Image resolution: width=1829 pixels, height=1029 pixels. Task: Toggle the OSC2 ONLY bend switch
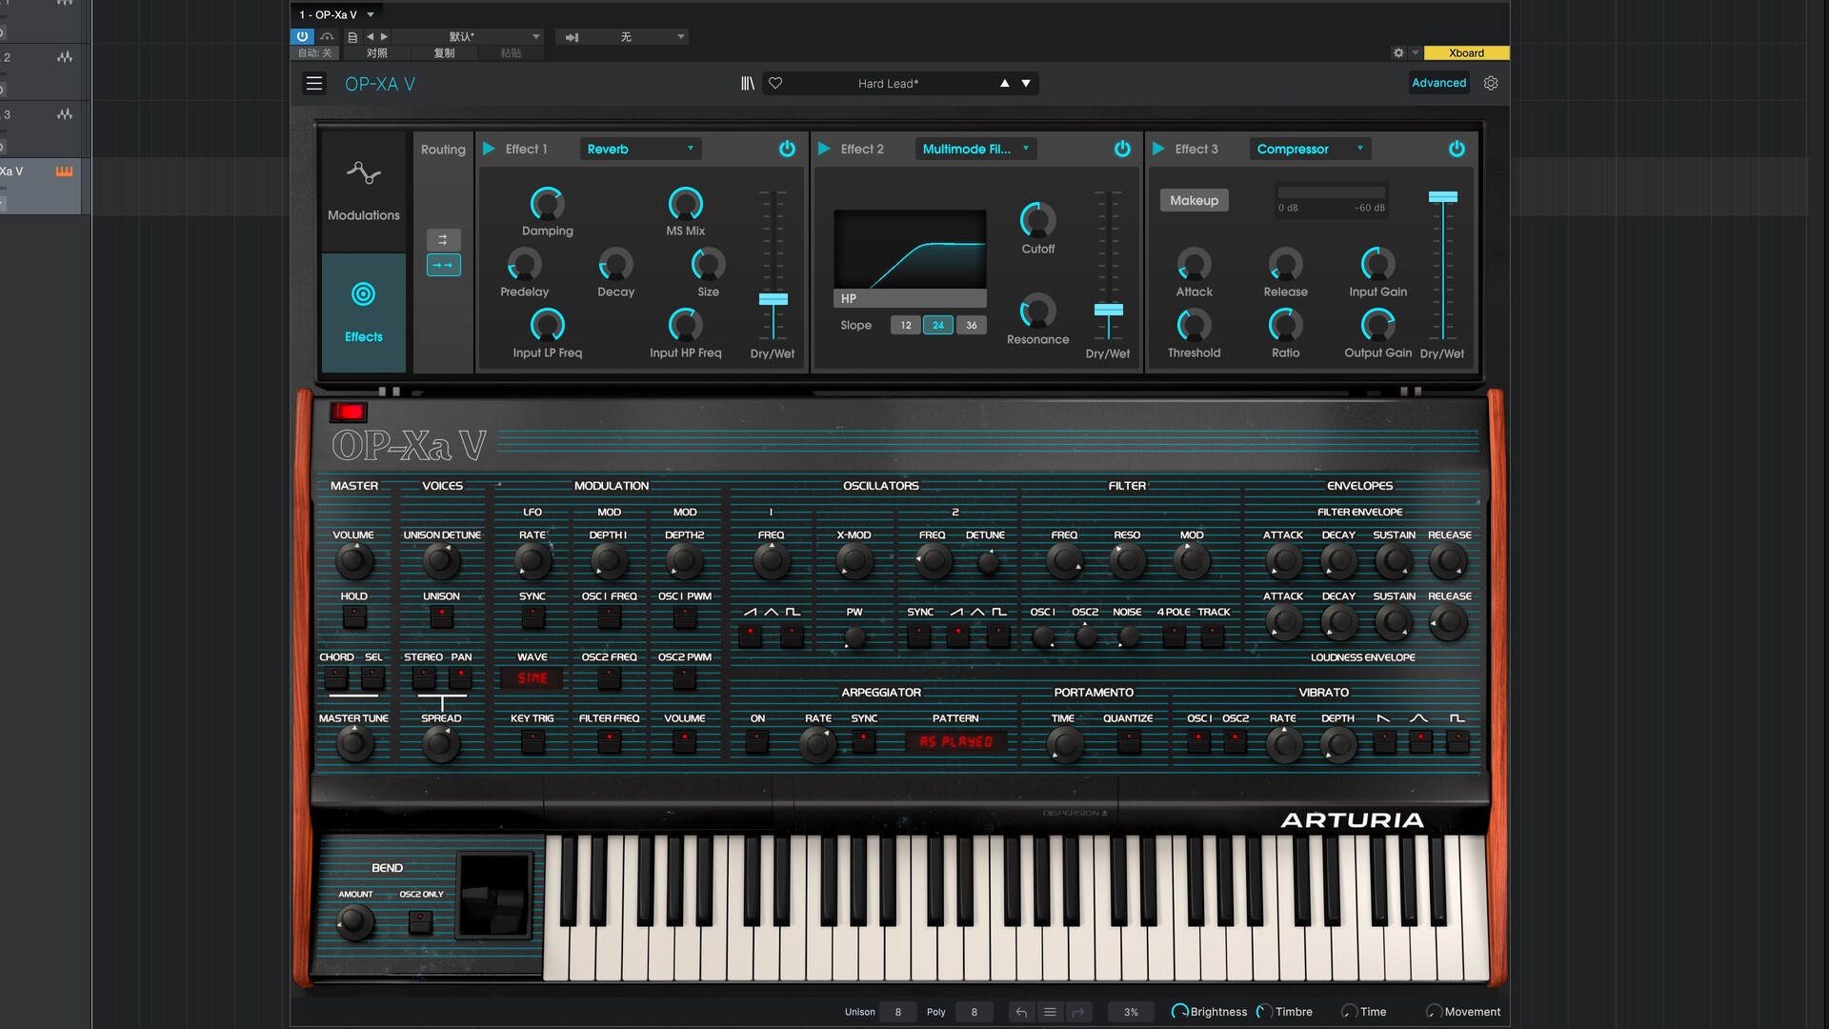[x=420, y=920]
